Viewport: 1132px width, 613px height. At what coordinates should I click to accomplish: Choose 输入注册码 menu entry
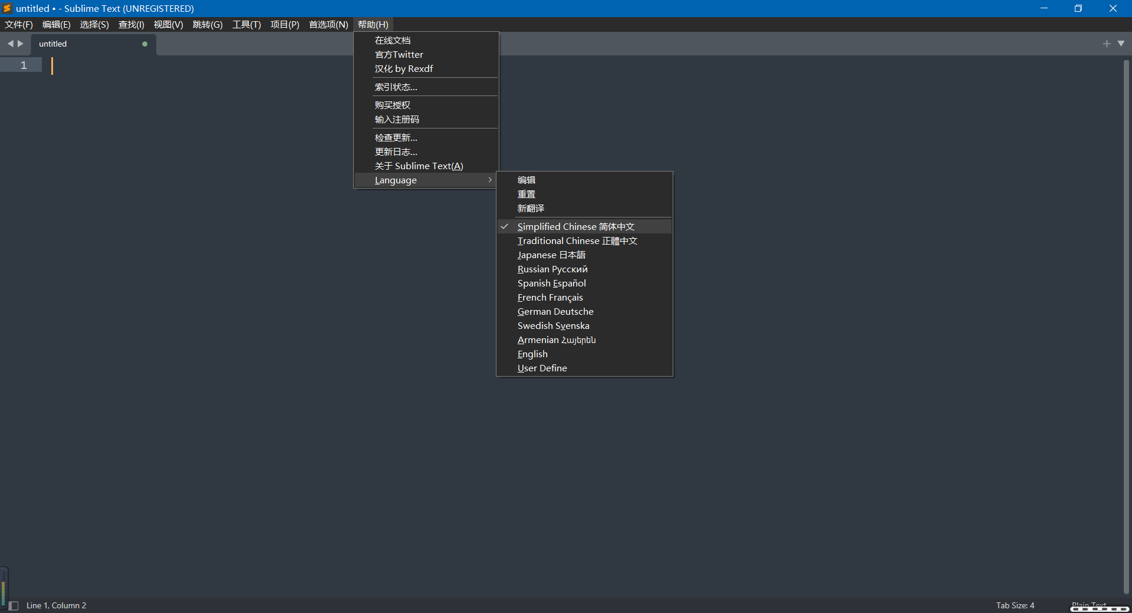click(x=426, y=120)
